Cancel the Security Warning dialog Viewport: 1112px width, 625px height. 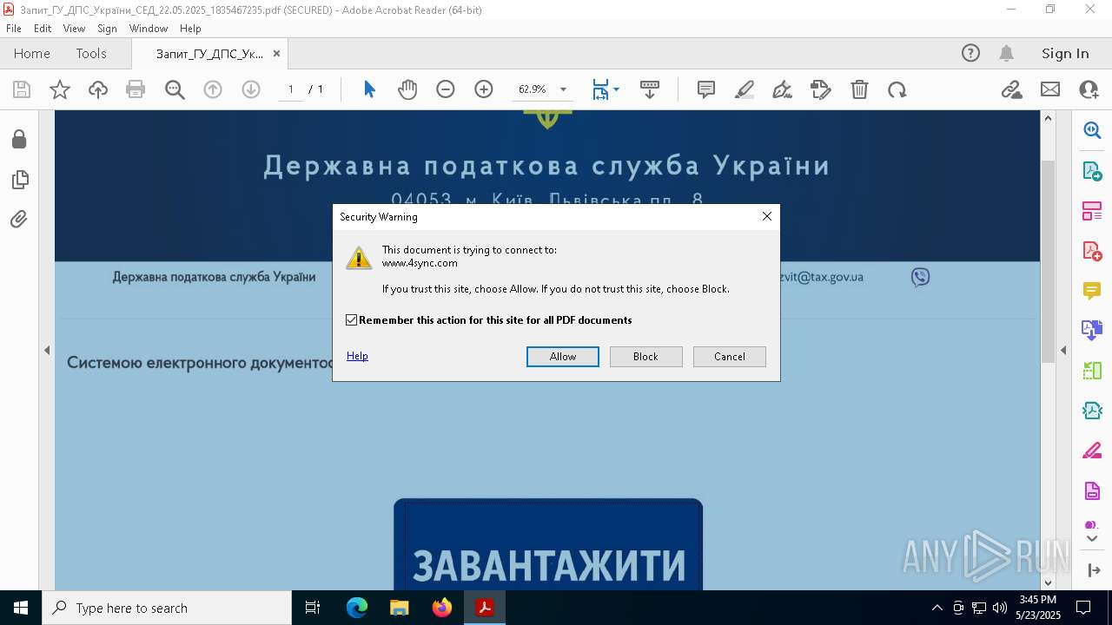[x=730, y=357]
